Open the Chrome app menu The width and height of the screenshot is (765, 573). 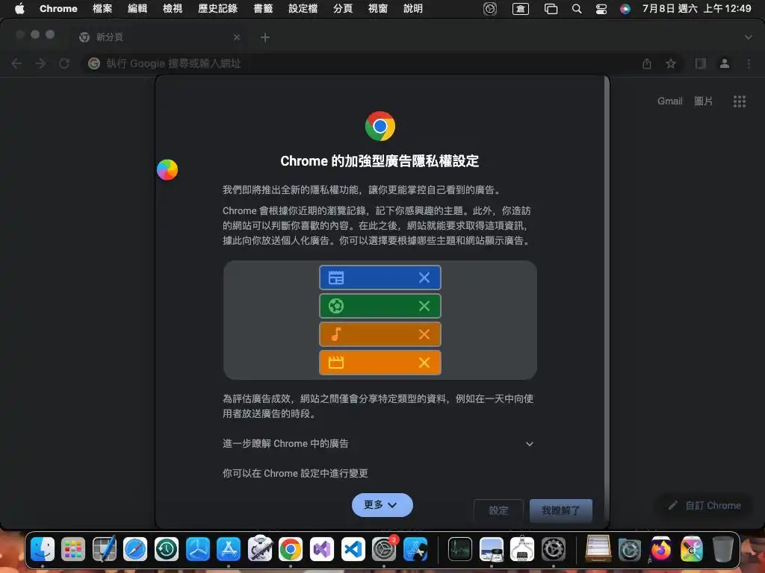[x=58, y=9]
